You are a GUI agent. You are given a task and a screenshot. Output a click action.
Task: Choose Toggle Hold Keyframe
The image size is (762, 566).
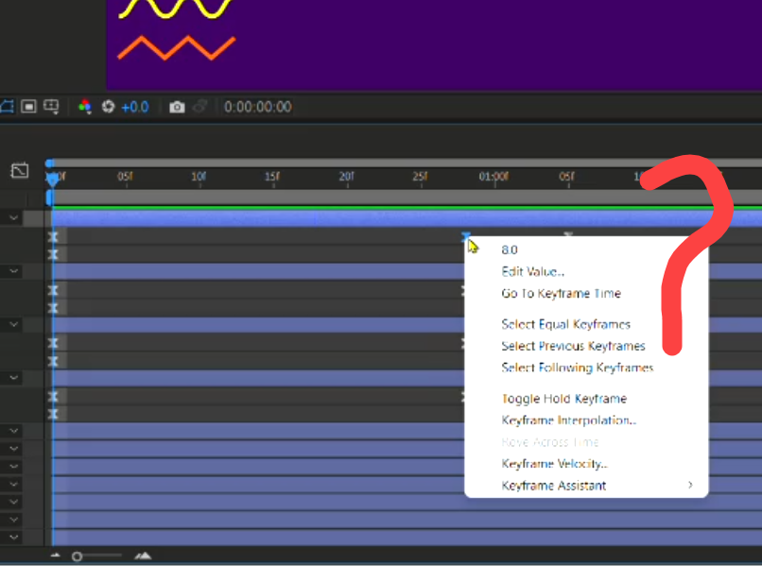coord(564,399)
